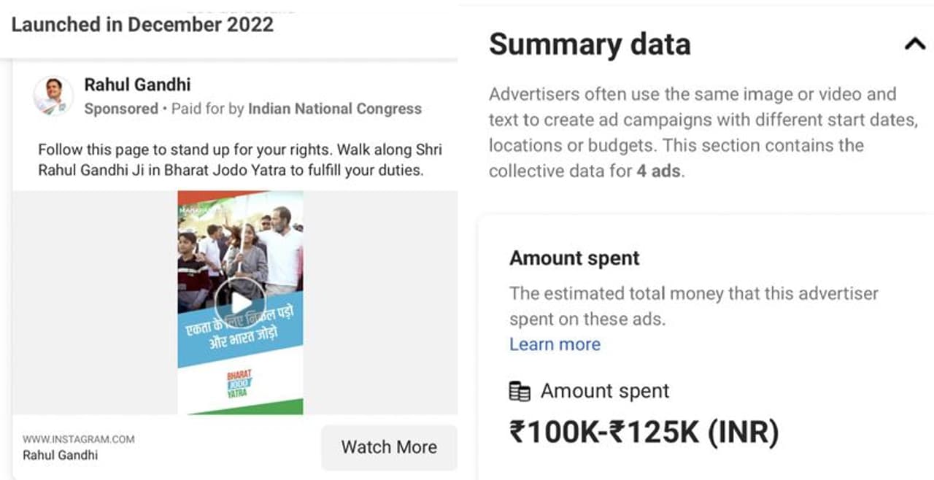The image size is (934, 480).
Task: Click the money icon beside Amount spent
Action: [x=520, y=392]
